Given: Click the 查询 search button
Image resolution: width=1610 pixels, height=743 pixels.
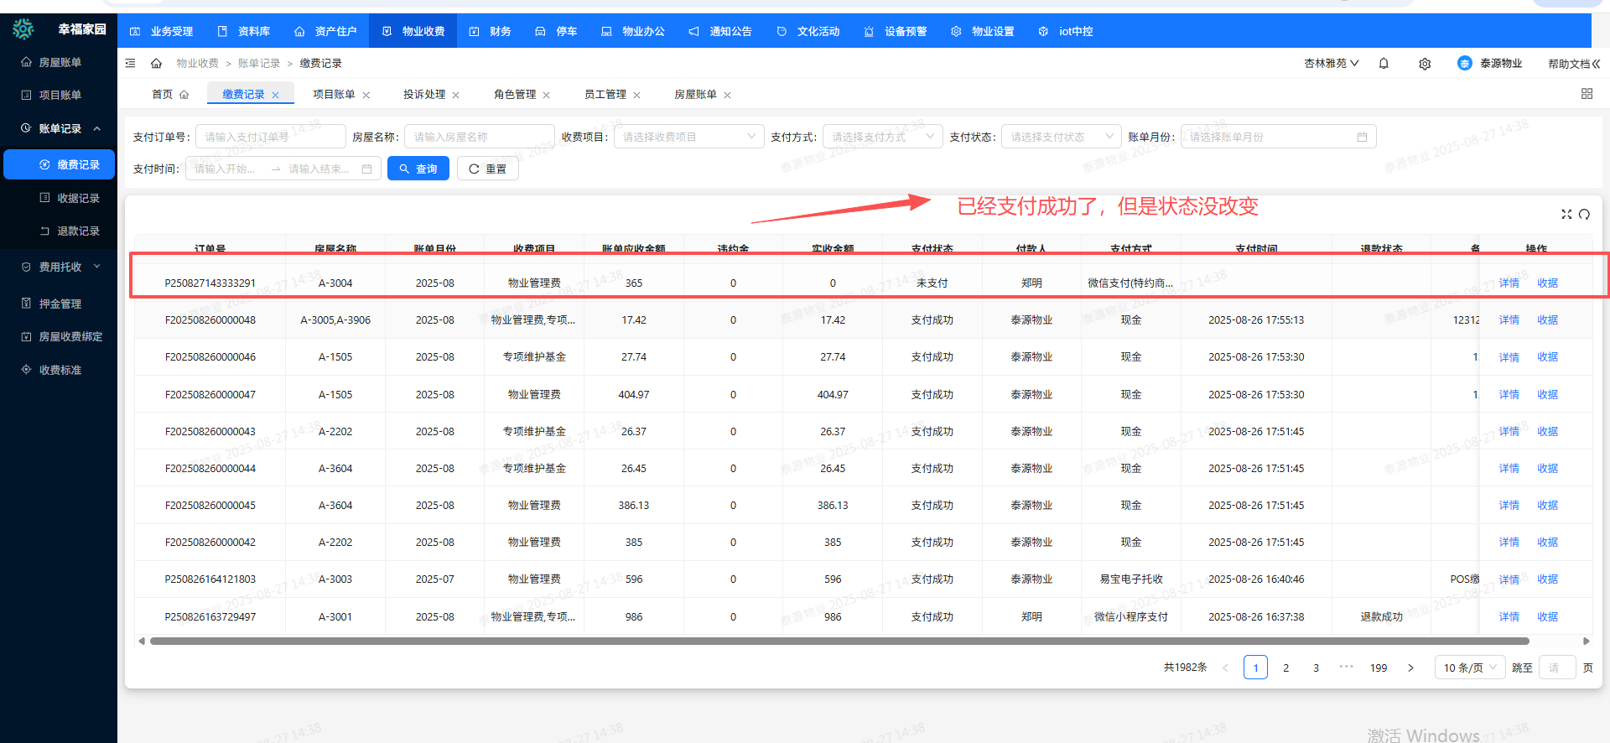Looking at the screenshot, I should [418, 169].
